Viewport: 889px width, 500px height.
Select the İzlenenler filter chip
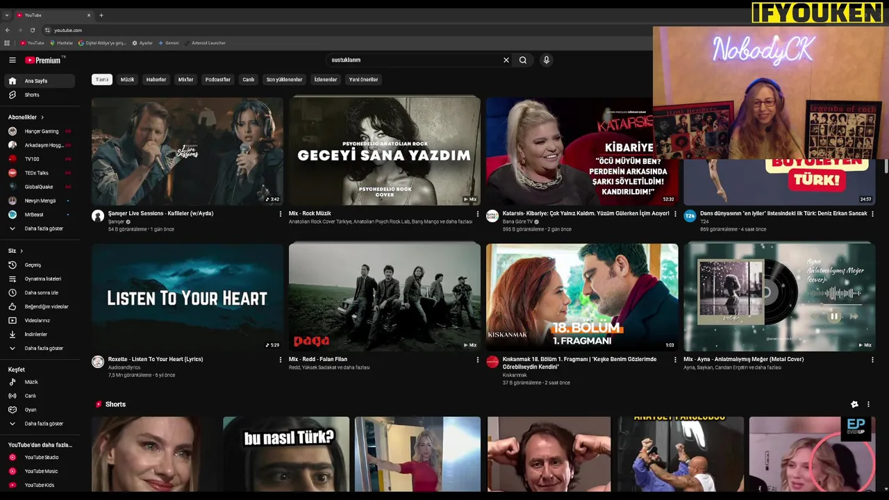point(326,79)
